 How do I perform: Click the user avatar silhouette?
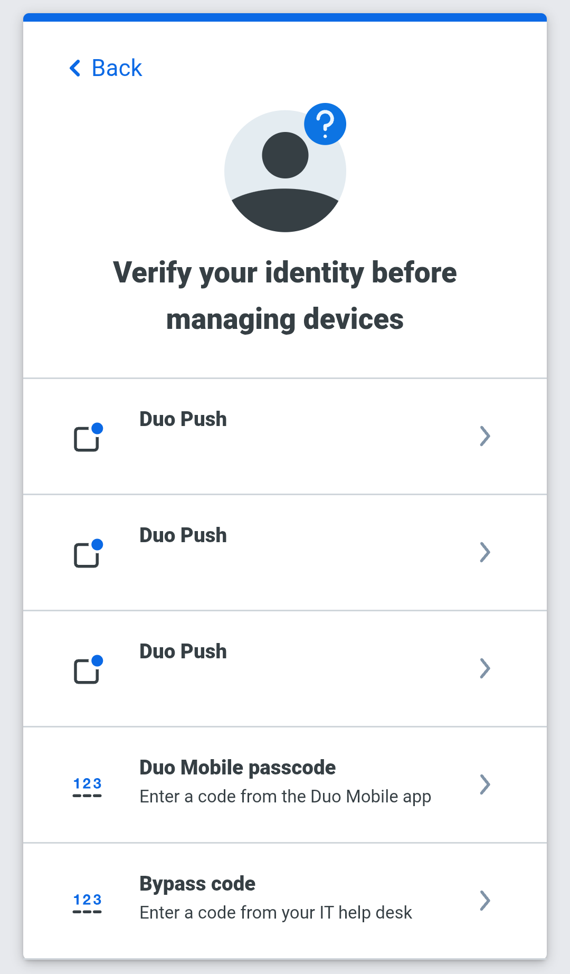(x=285, y=174)
